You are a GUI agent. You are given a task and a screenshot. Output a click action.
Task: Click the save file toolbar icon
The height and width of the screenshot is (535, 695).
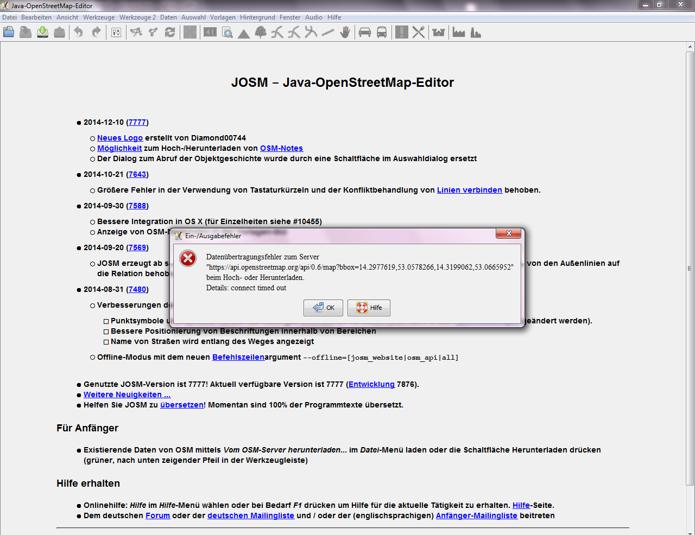pos(26,33)
